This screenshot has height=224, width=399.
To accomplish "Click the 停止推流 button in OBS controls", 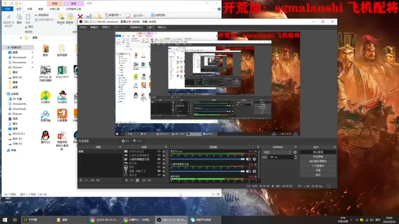I will 318,152.
